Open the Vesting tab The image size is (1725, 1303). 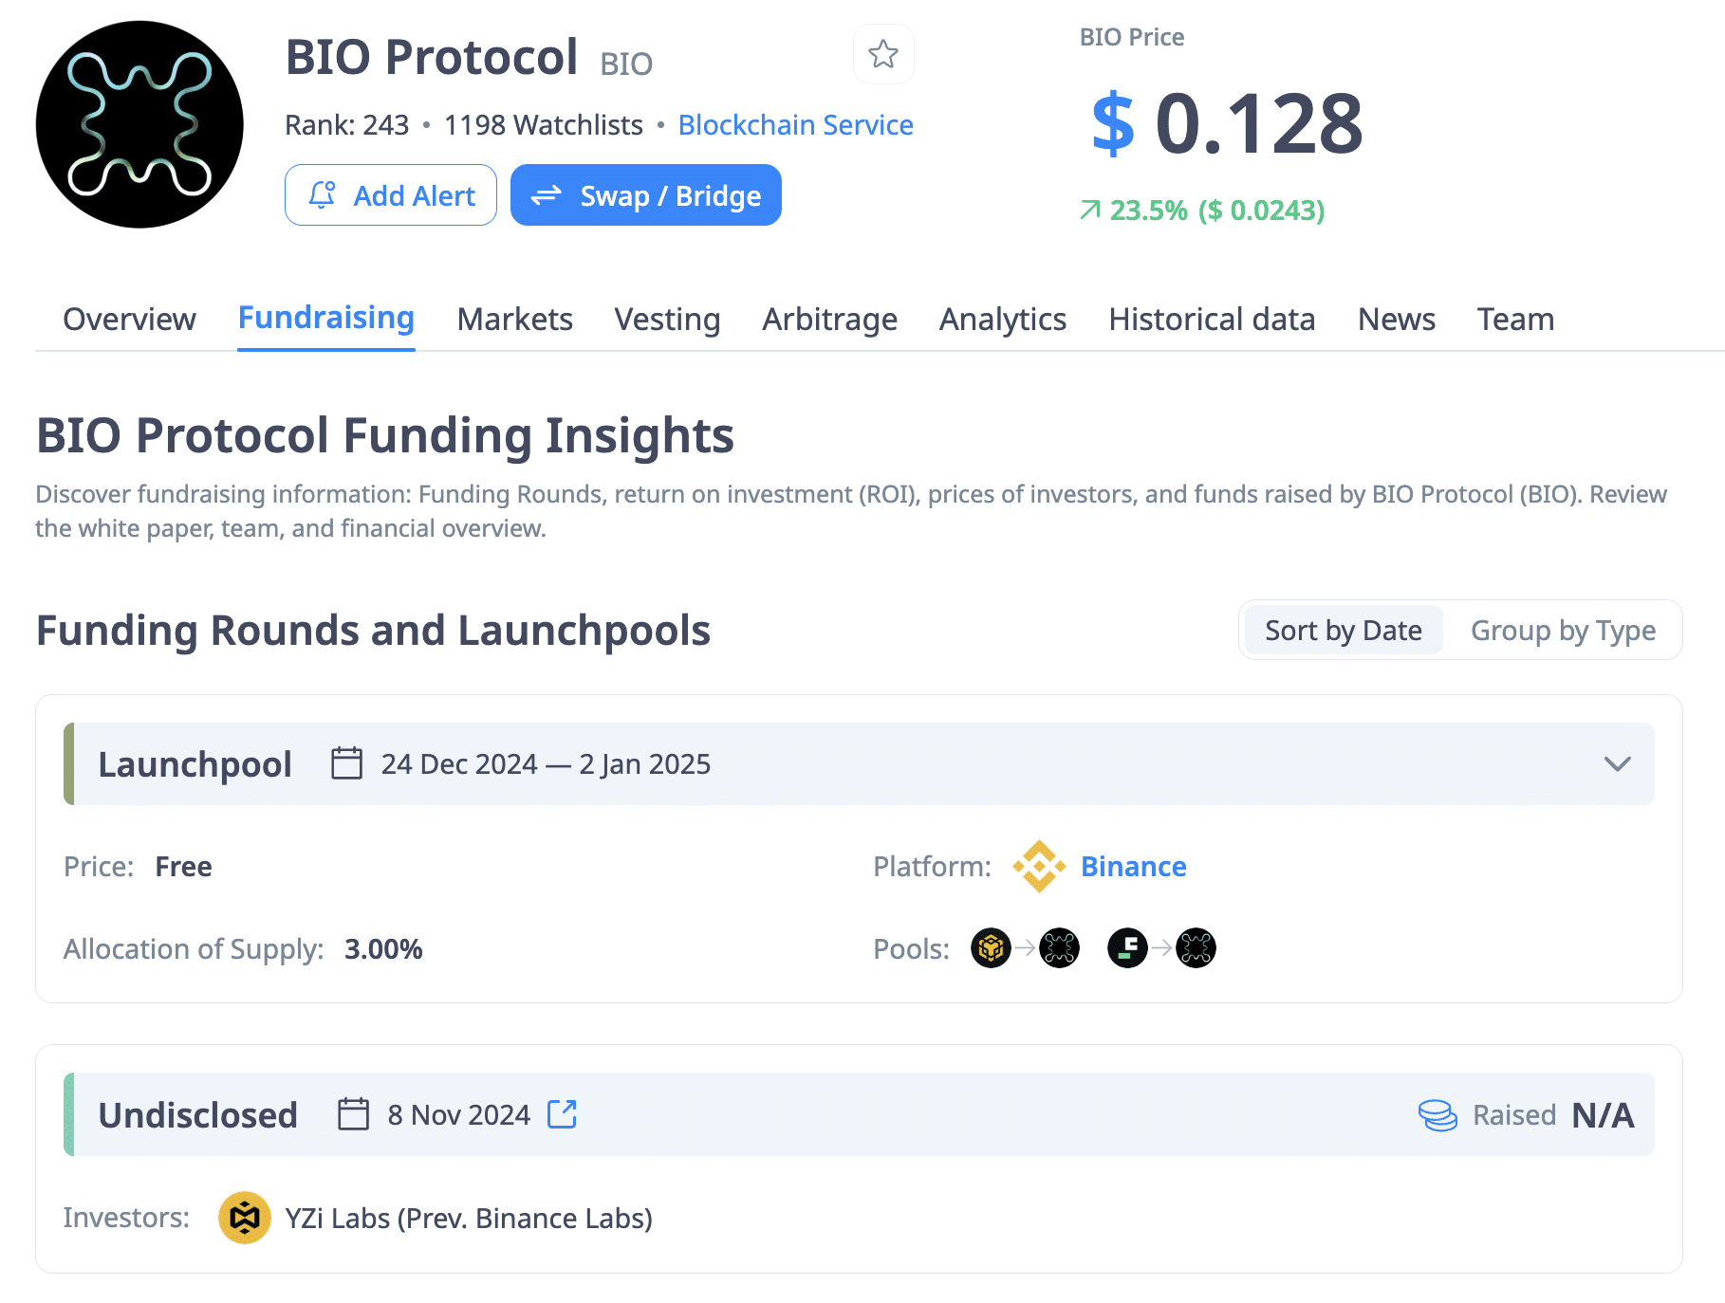click(667, 320)
